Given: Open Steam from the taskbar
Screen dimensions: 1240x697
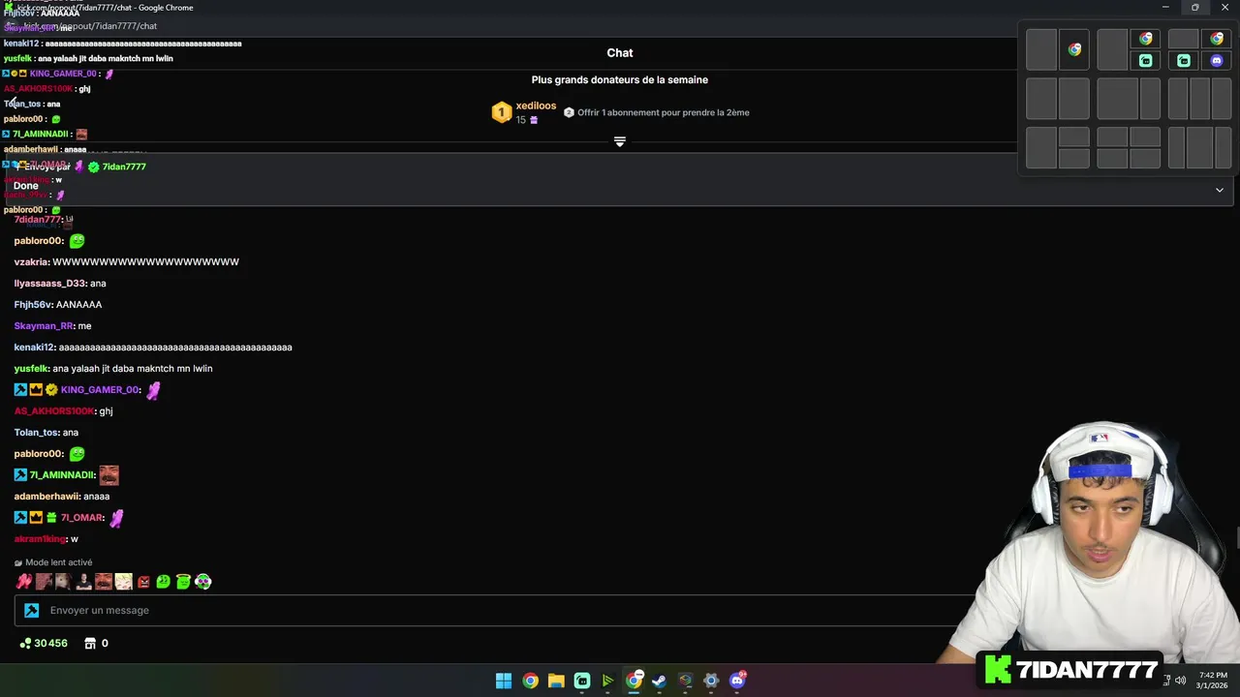Looking at the screenshot, I should pos(659,681).
